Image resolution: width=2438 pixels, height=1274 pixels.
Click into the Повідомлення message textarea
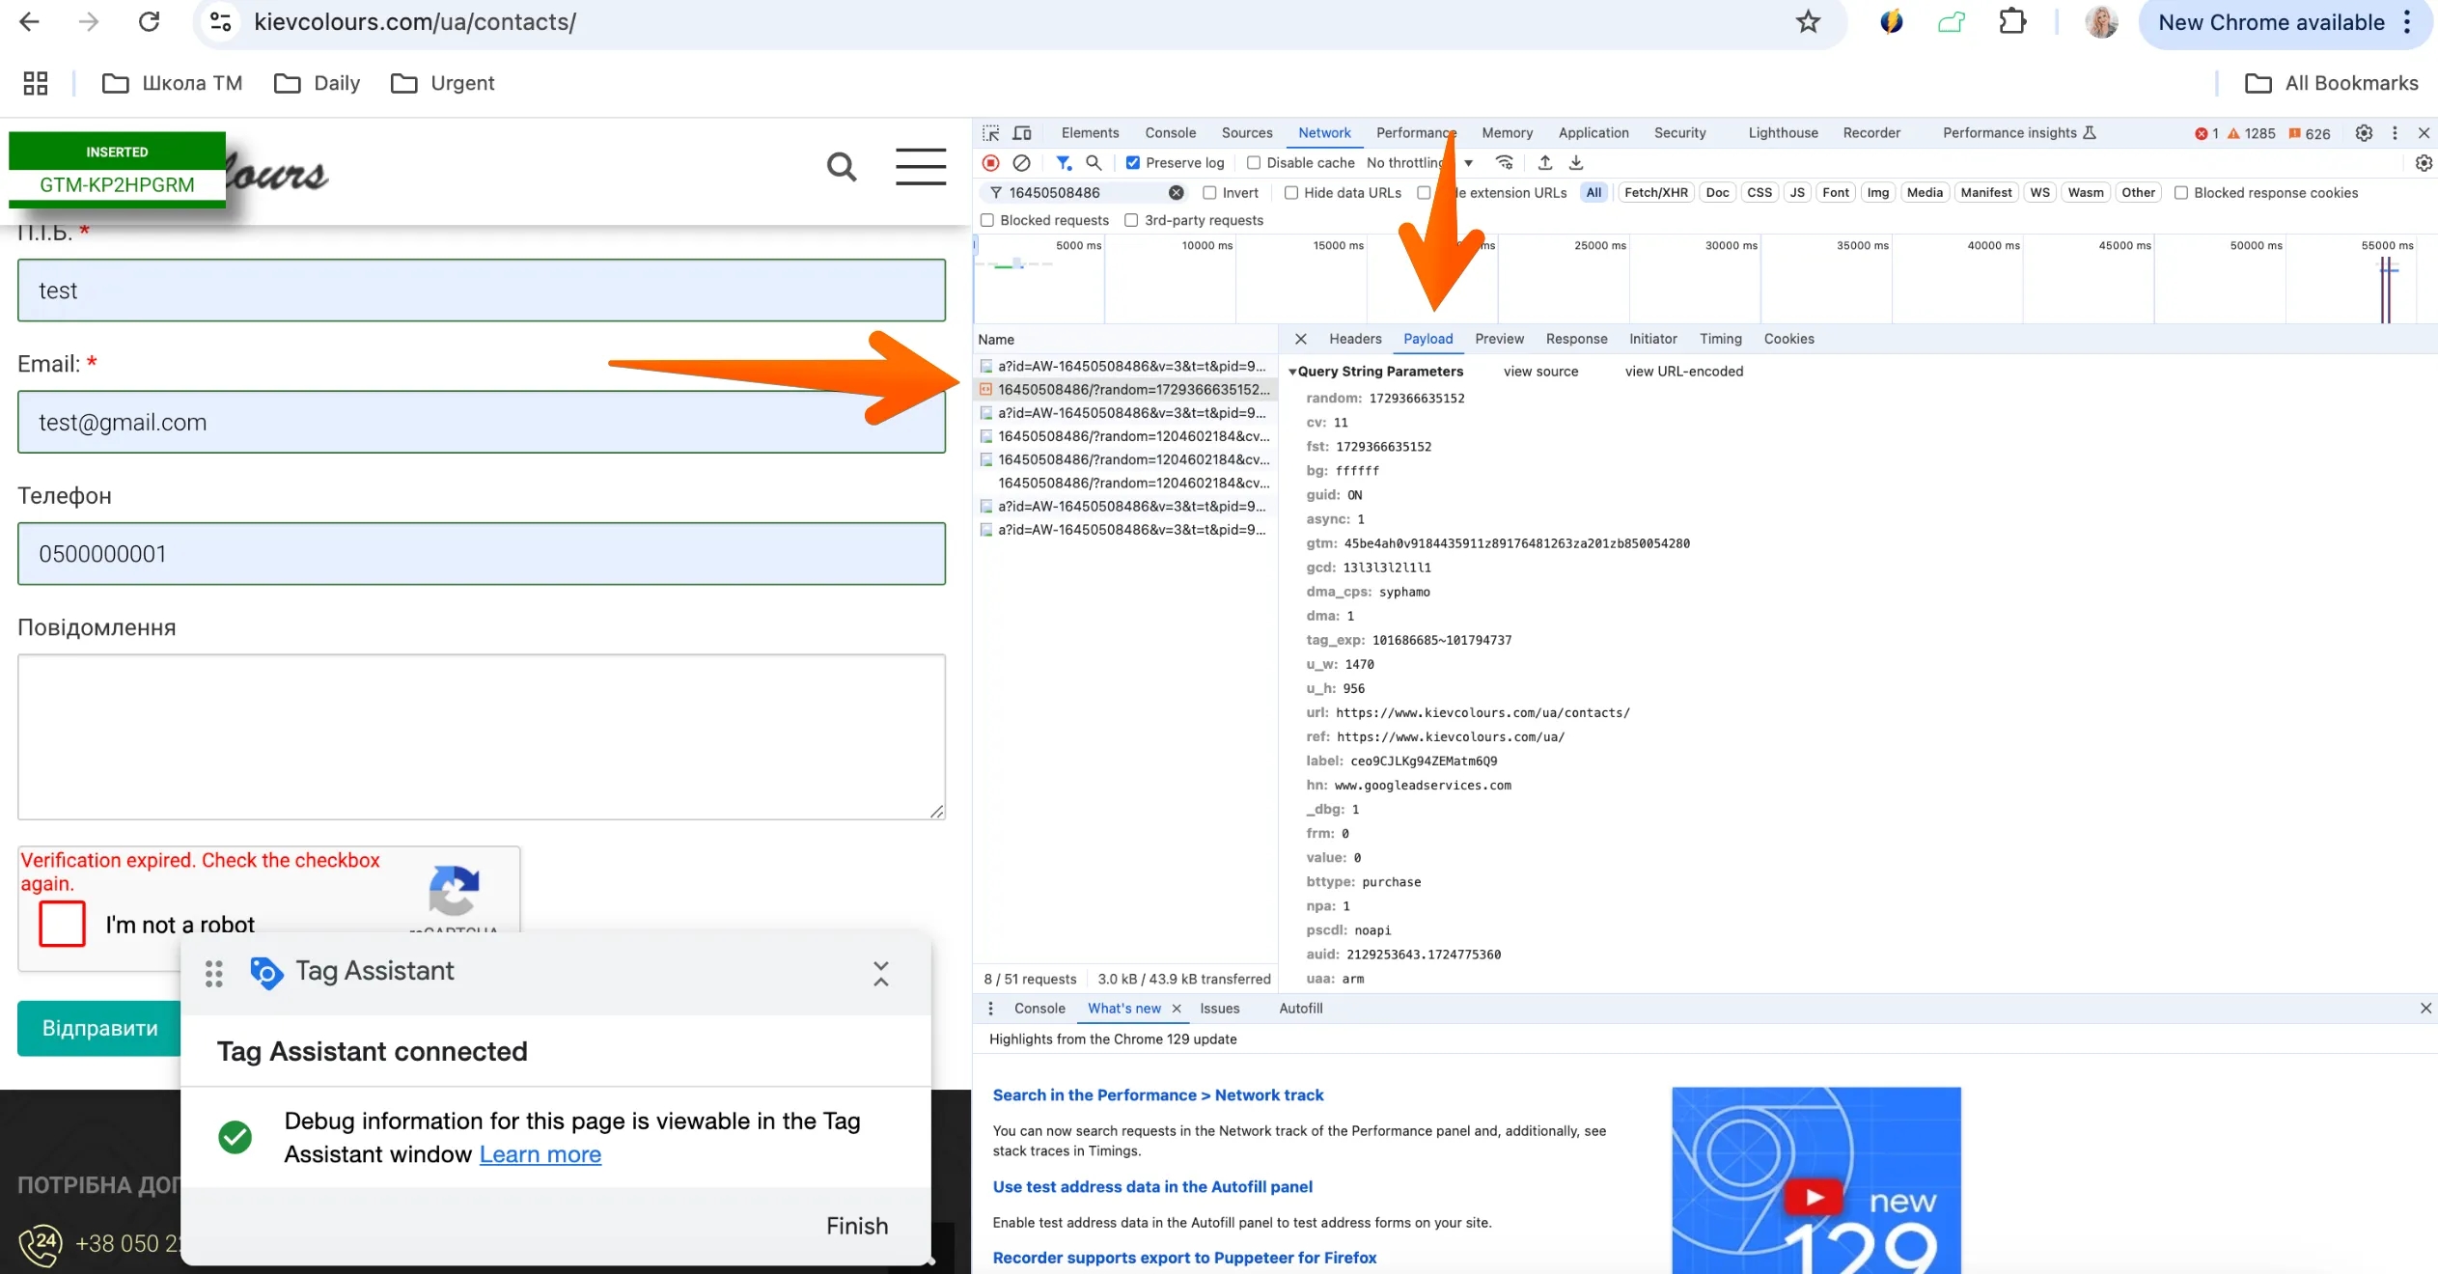[x=482, y=737]
